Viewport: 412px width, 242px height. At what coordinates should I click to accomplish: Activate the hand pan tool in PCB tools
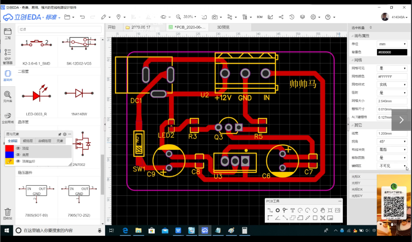[x=323, y=210]
